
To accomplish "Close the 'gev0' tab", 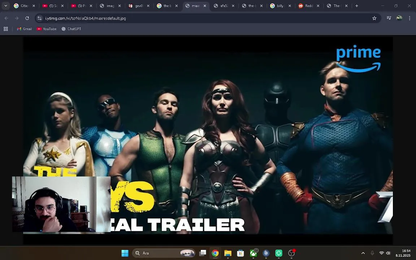I will [148, 6].
